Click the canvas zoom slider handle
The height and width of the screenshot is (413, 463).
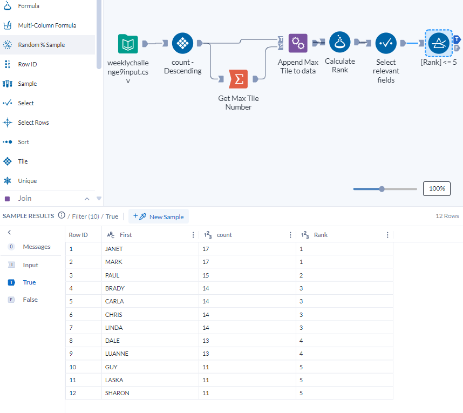point(383,188)
